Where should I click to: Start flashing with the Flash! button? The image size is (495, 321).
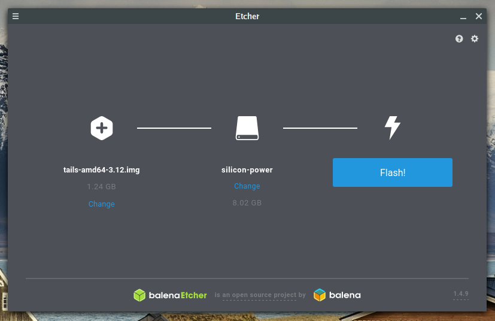(x=393, y=172)
